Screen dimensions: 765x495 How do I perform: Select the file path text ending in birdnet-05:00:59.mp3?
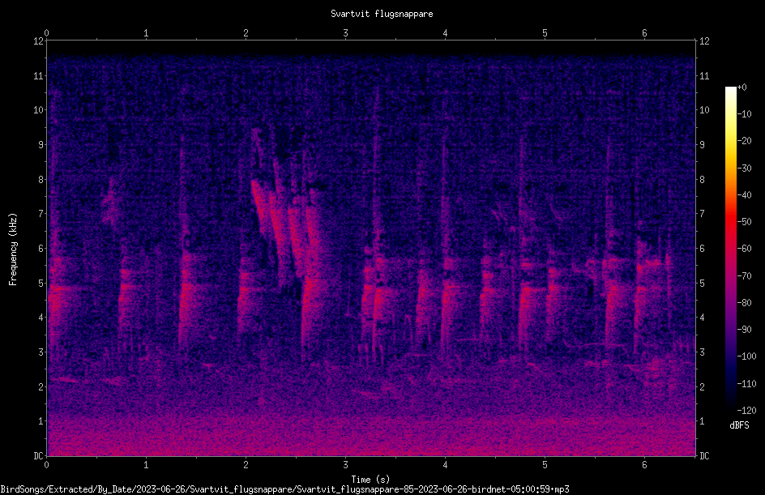pyautogui.click(x=285, y=489)
